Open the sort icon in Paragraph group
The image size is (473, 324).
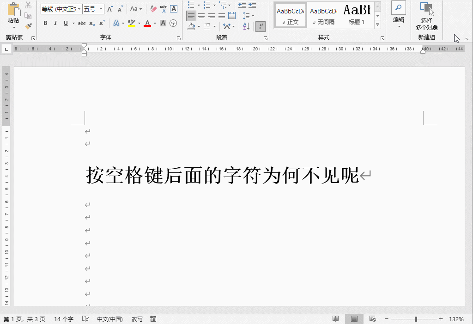tap(245, 26)
